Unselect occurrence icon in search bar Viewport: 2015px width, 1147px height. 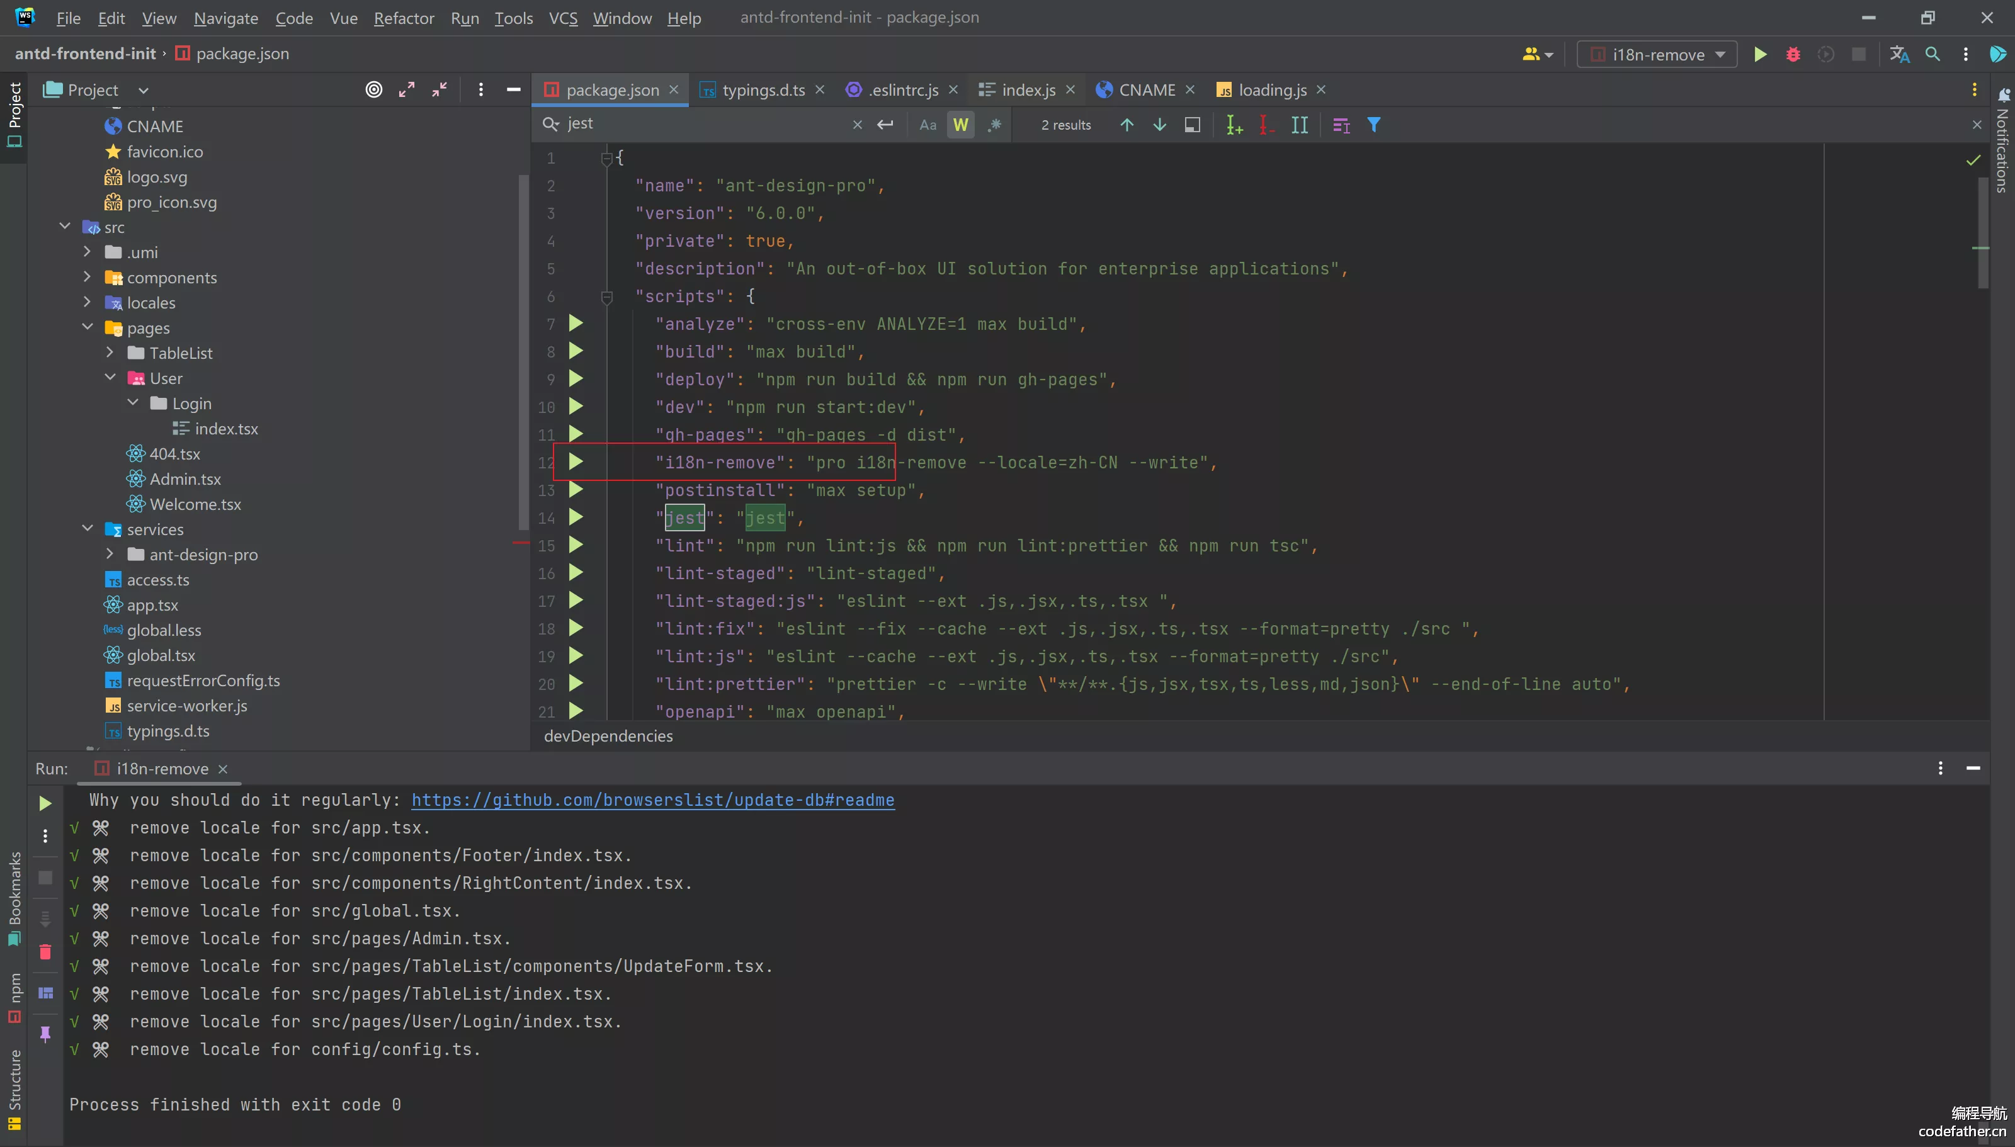point(1267,125)
